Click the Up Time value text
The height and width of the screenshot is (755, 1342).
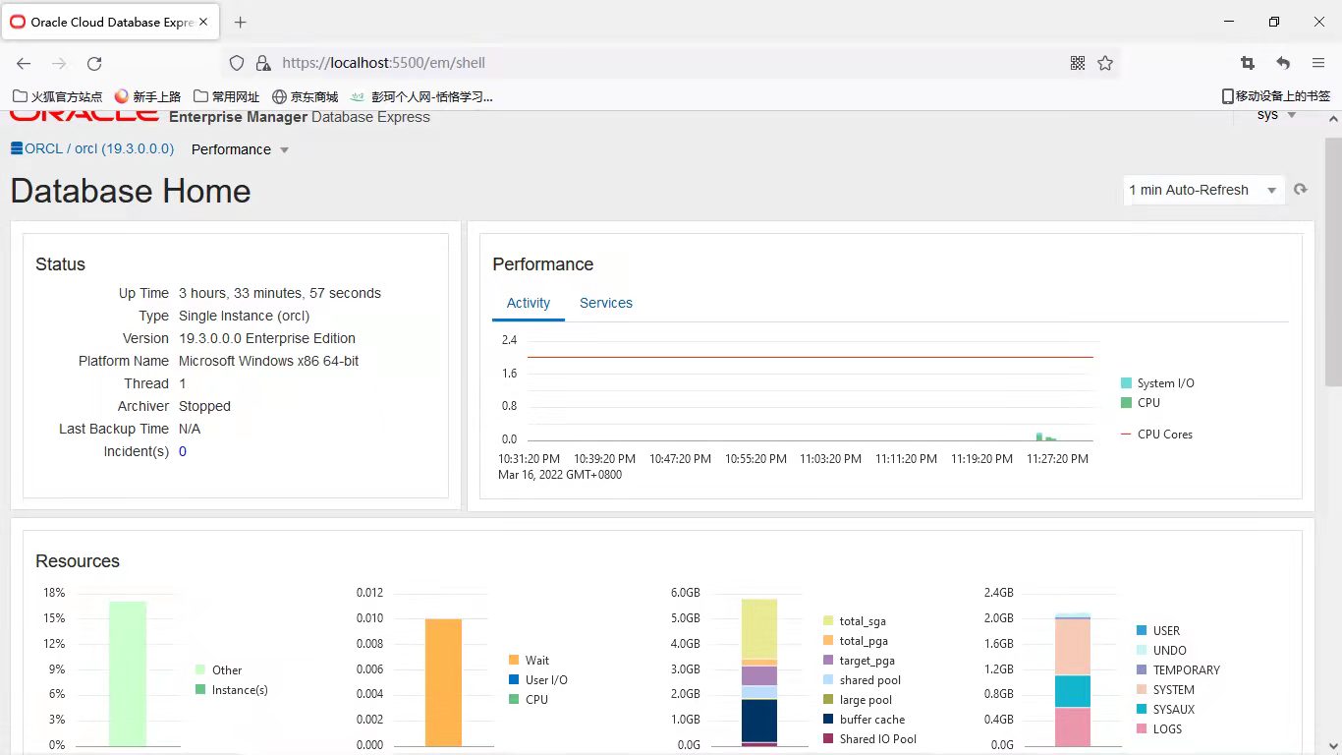click(280, 293)
